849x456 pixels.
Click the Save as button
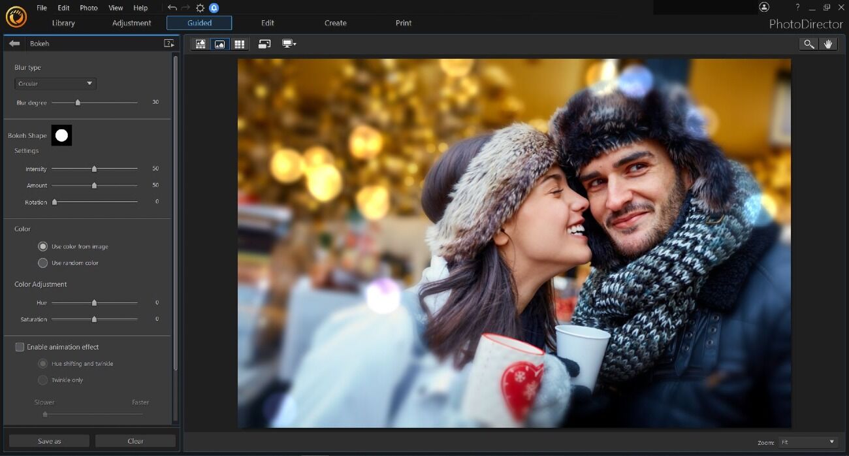[48, 440]
